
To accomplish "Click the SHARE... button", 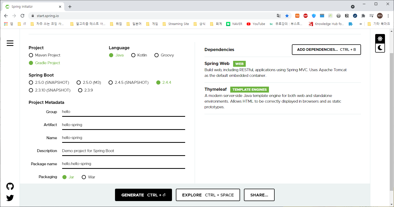I will pos(259,195).
